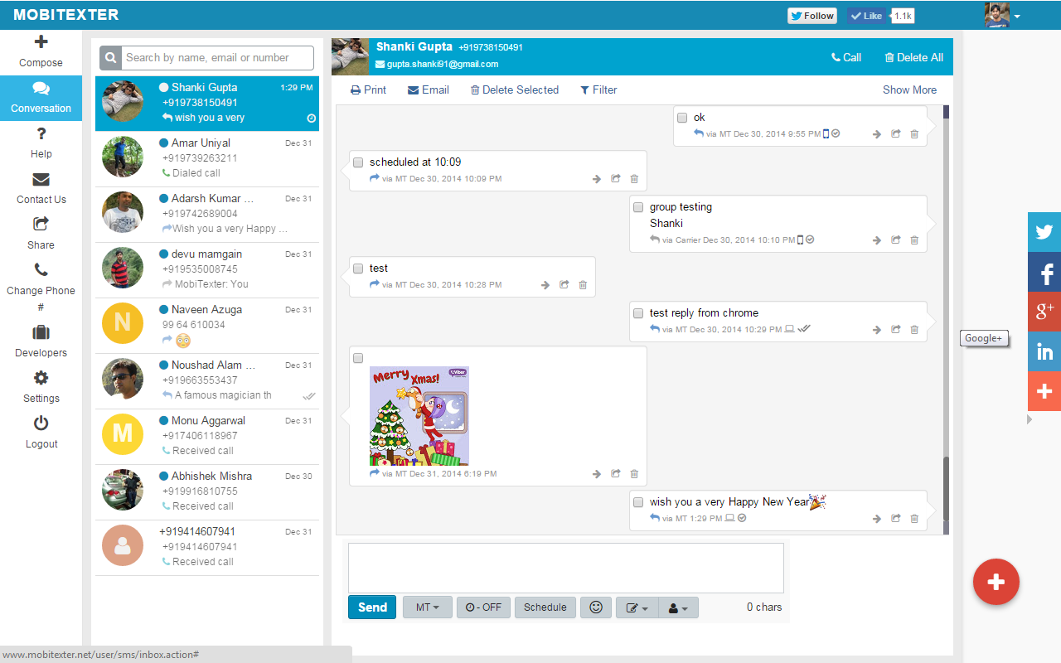Open the emoji smiley picker
Screen dimensions: 1061x663
point(596,607)
